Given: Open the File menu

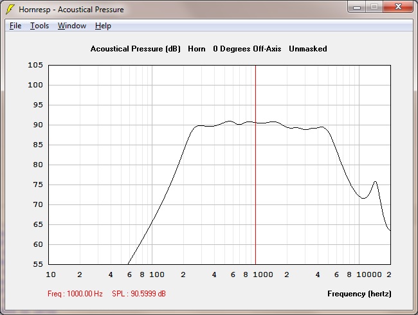Looking at the screenshot, I should point(15,26).
